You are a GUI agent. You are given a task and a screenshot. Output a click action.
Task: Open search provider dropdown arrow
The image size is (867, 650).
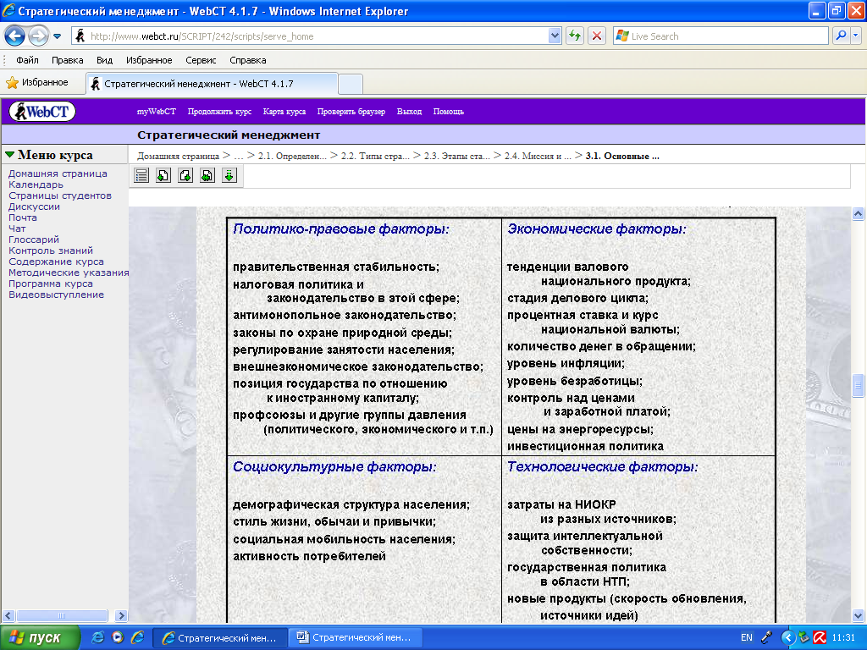point(856,36)
